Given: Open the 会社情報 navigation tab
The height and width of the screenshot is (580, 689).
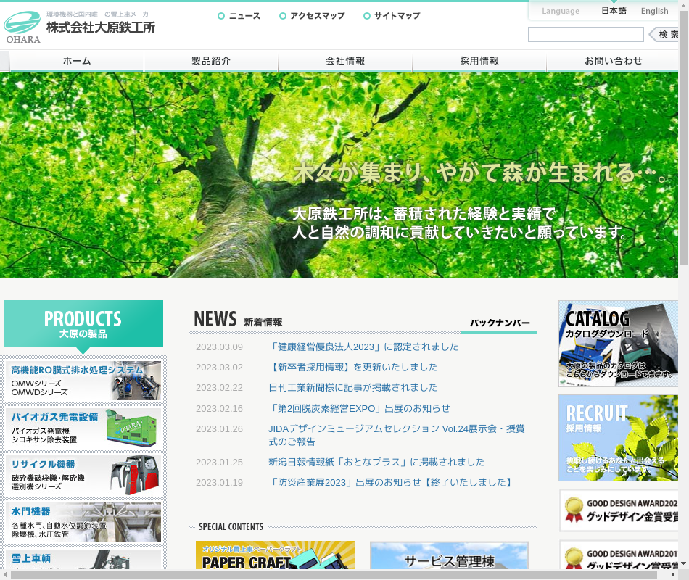Looking at the screenshot, I should (x=345, y=61).
